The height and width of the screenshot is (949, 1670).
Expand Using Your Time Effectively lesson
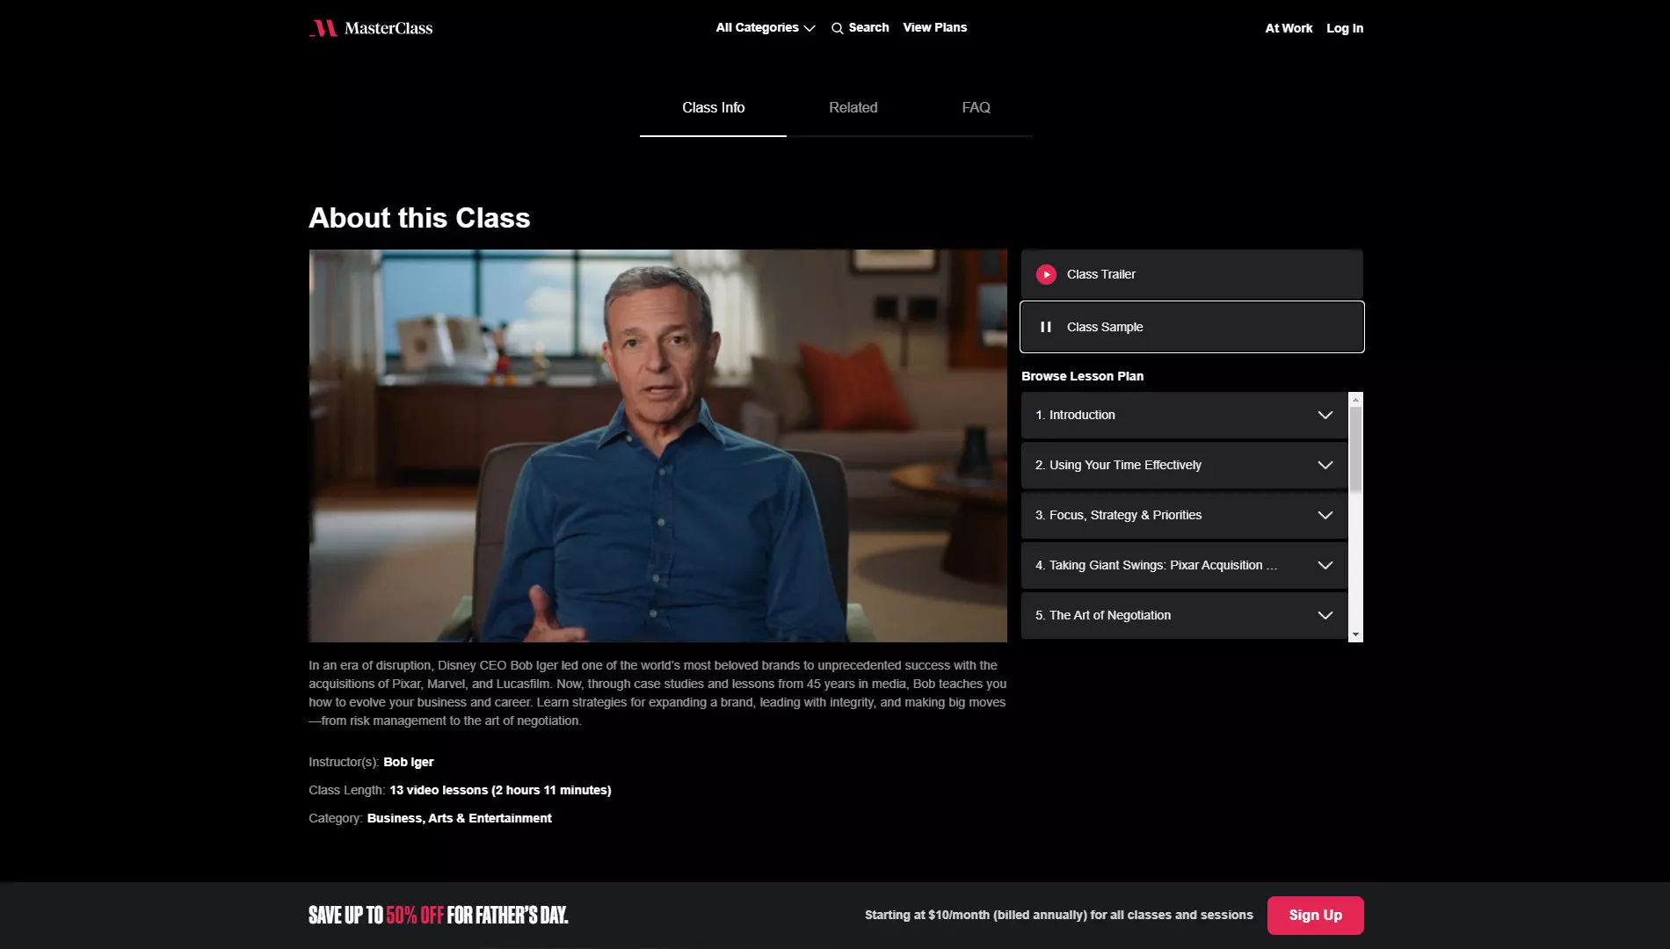point(1184,465)
